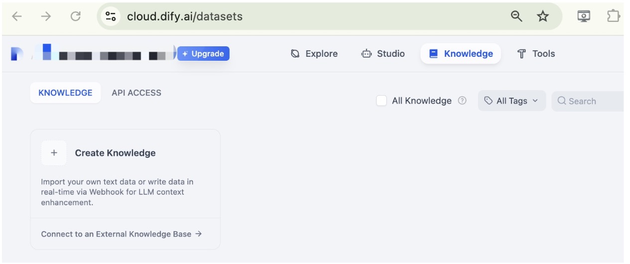Click the site information icon in address bar
Image resolution: width=630 pixels, height=264 pixels.
(110, 16)
